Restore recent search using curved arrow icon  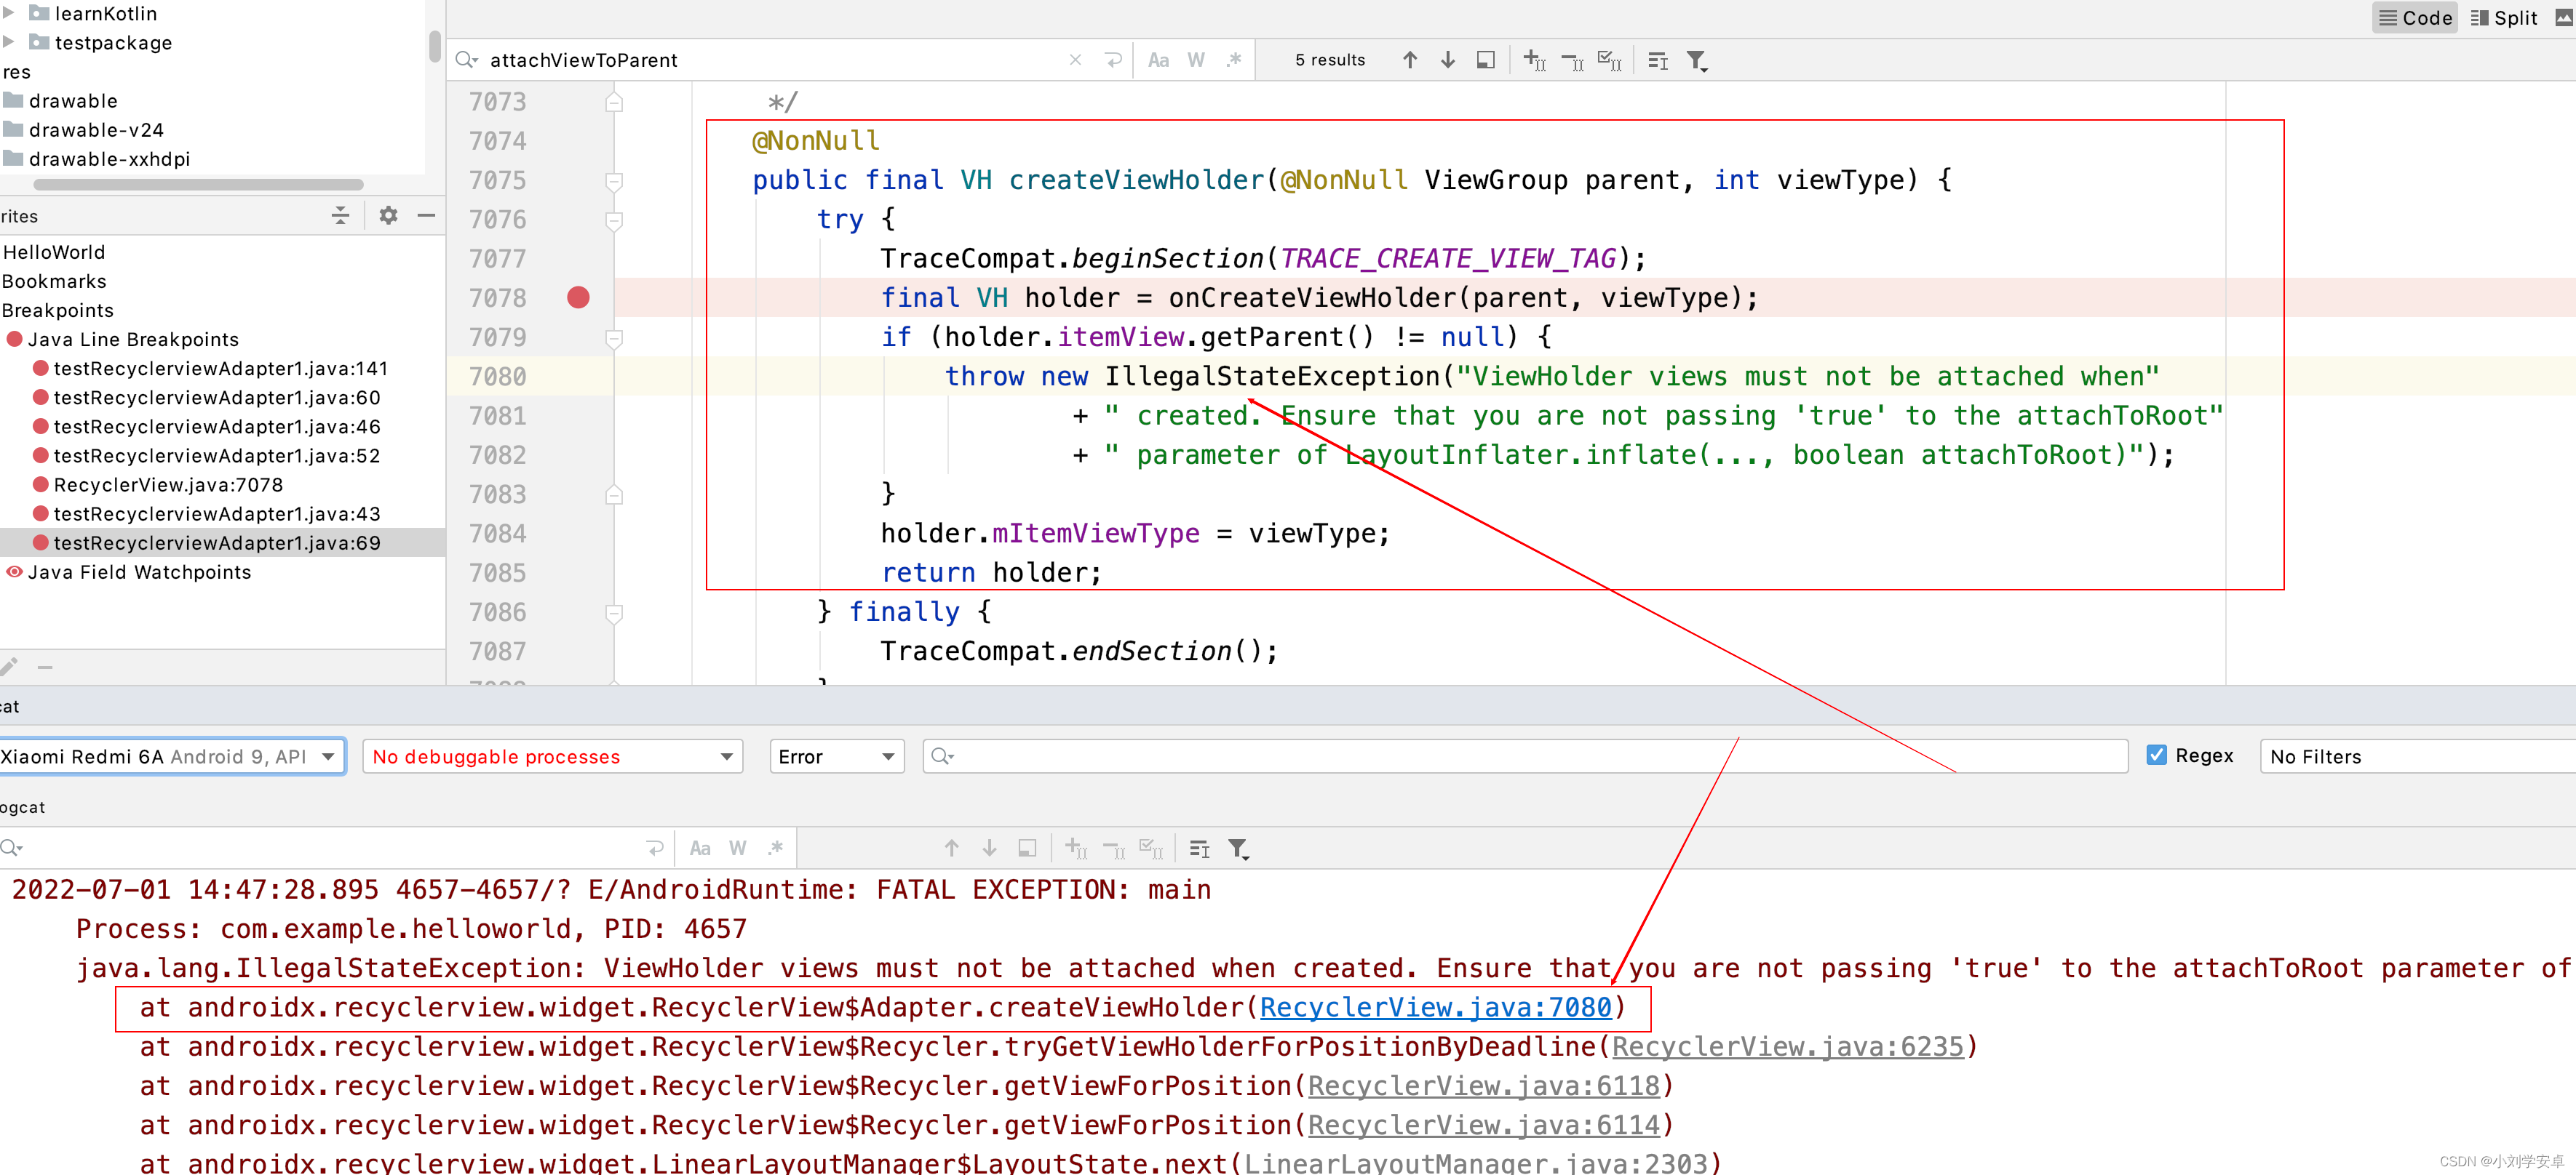tap(1114, 60)
